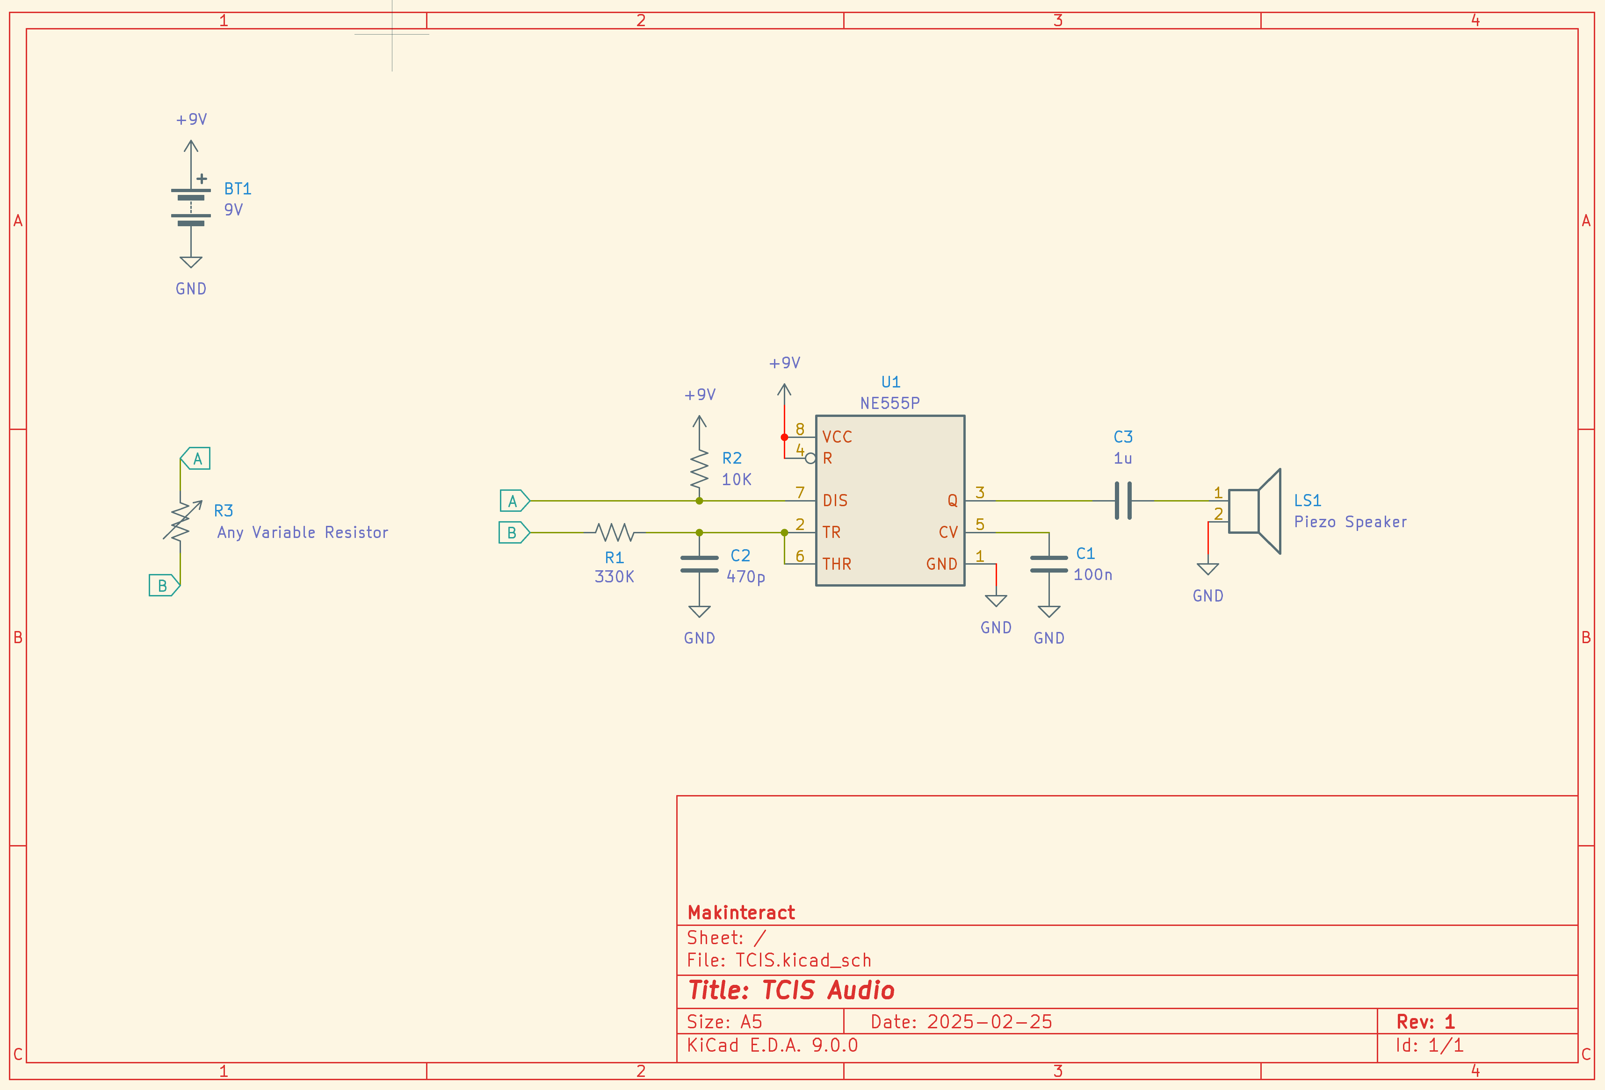Click label B below R3 variable resistor
The height and width of the screenshot is (1090, 1605).
pos(164,585)
